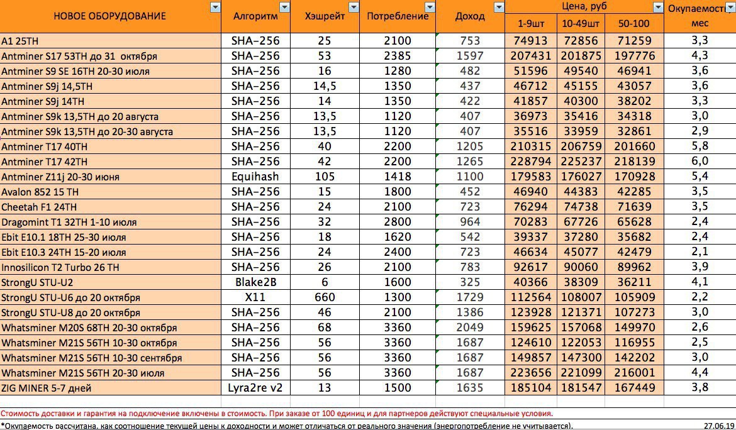Click Antminer S17 53TH до 31 октября cell
The image size is (736, 430).
click(x=110, y=57)
